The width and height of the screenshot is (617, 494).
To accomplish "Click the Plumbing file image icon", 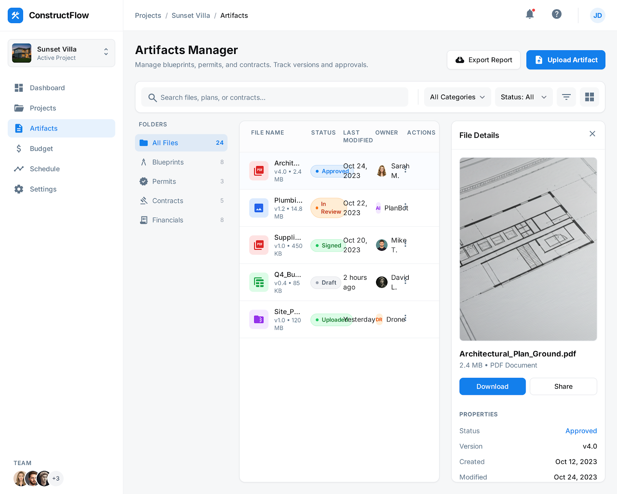I will (259, 208).
